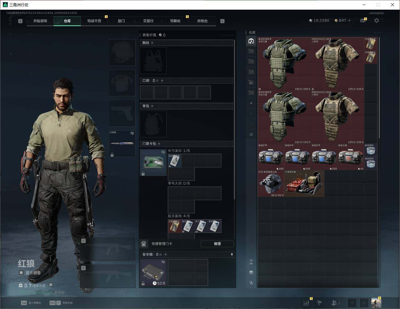Select the safe box with 52天 timer

coord(153,273)
